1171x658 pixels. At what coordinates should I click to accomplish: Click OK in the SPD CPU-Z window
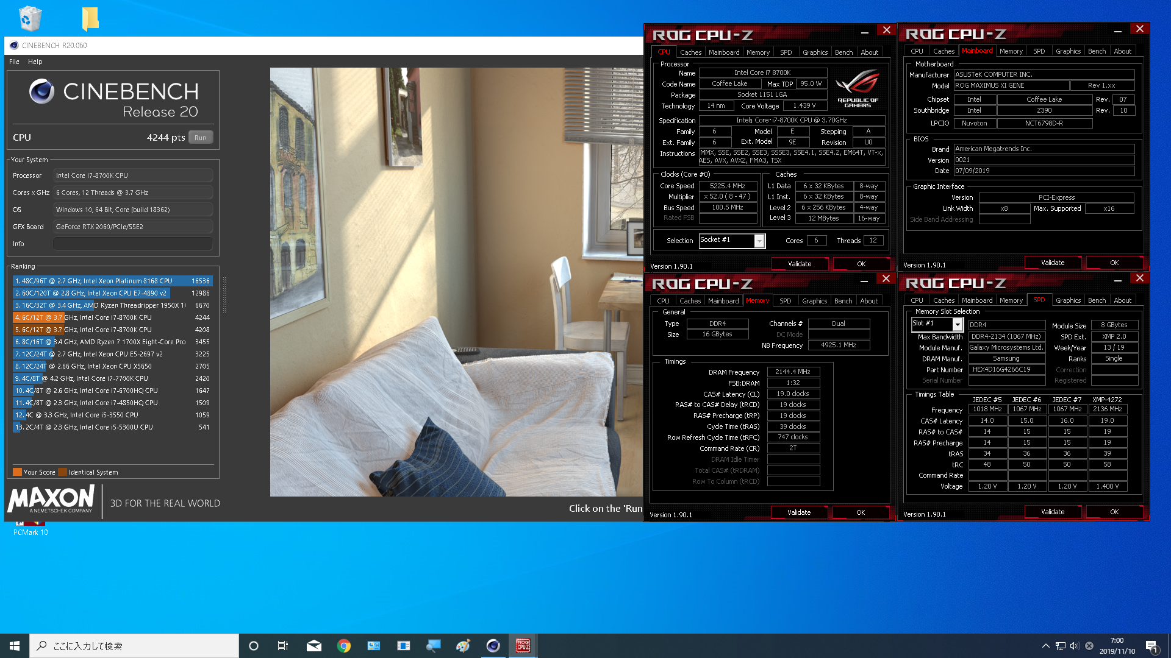point(1114,512)
